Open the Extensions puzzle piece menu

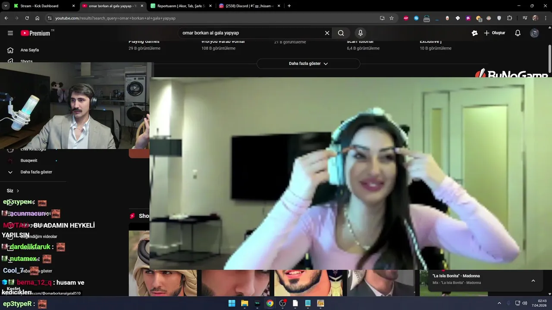click(x=510, y=18)
